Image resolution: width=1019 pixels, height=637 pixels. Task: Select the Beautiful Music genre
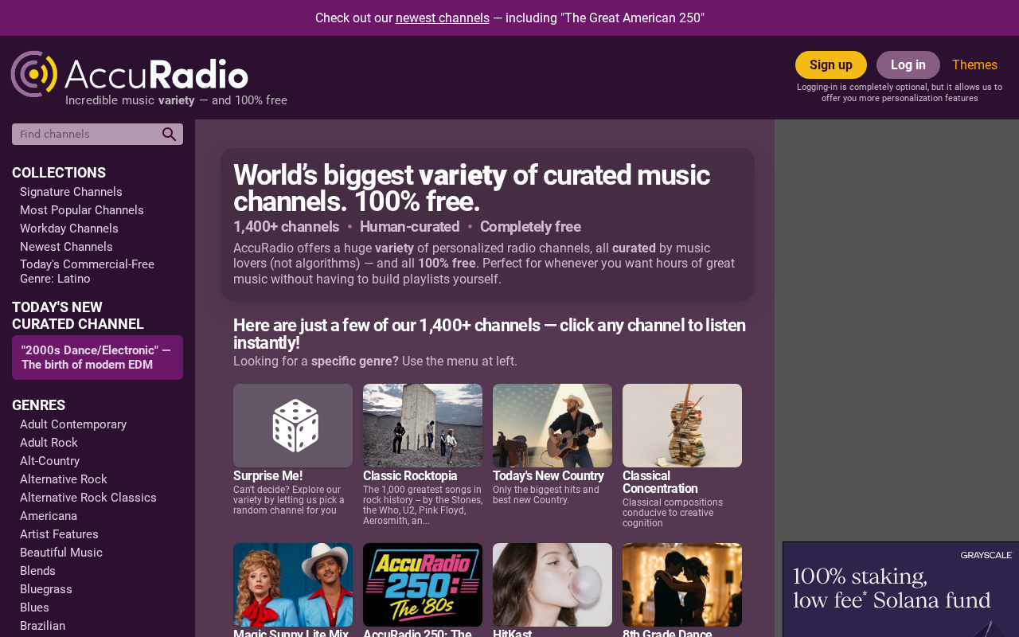point(61,553)
